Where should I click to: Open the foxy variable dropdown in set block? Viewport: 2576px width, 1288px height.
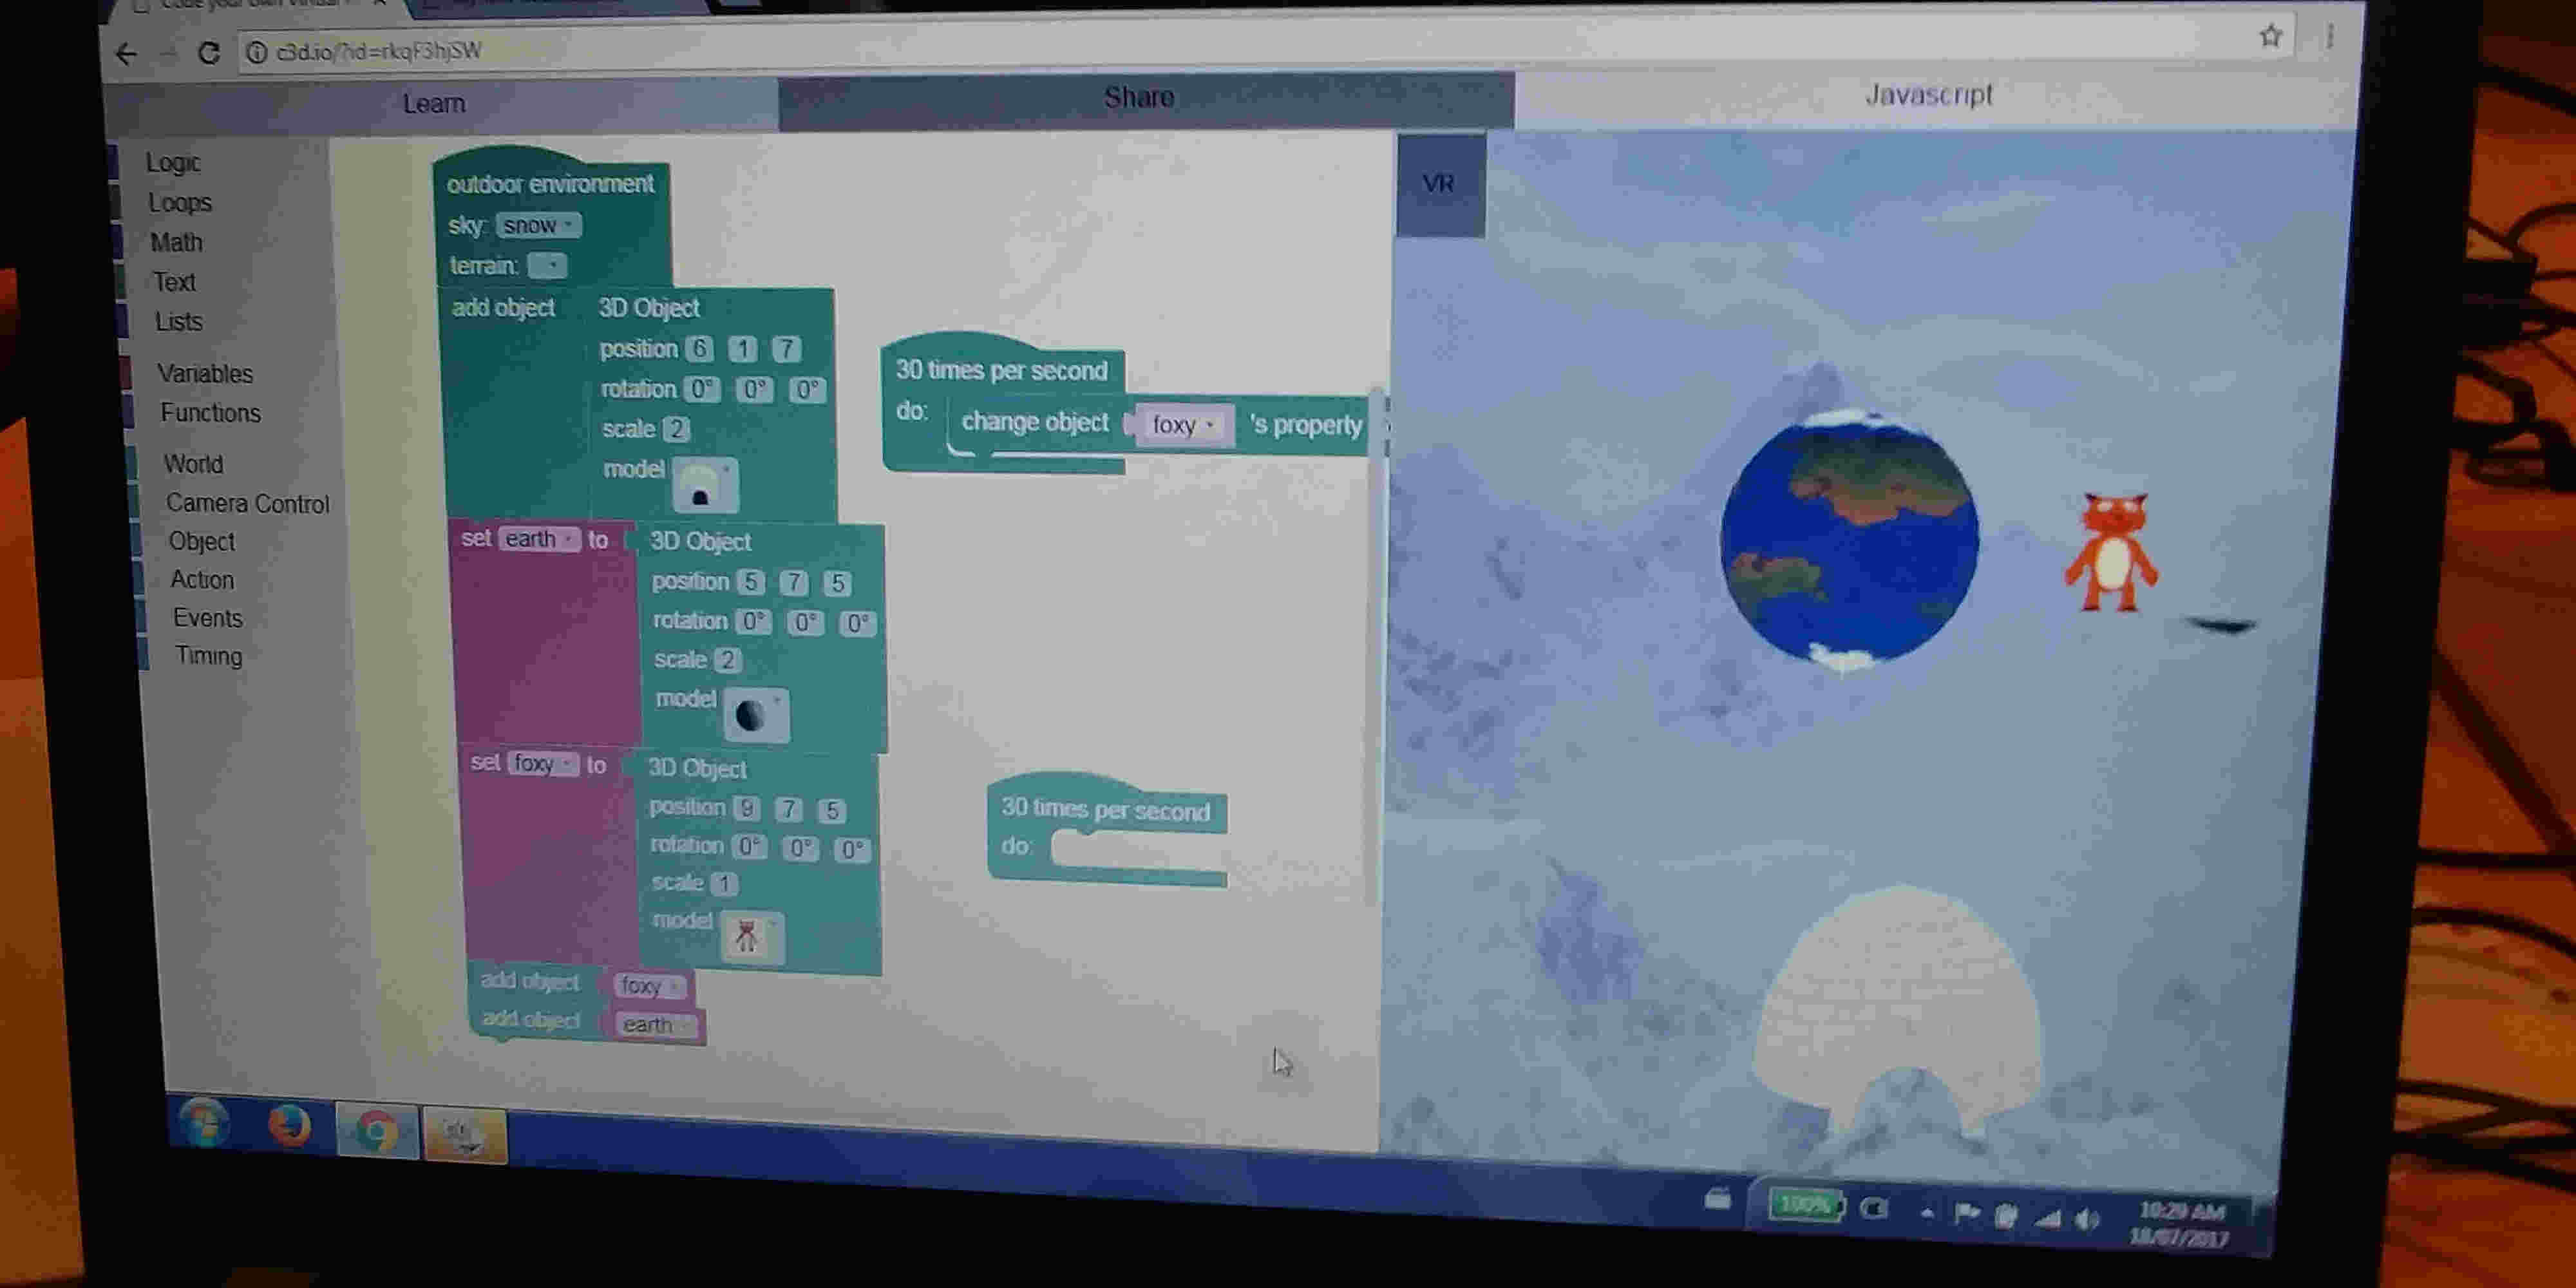(x=543, y=764)
